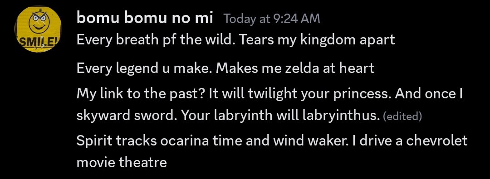
Task: Click the Today at 9:24 AM timestamp
Action: coord(272,19)
